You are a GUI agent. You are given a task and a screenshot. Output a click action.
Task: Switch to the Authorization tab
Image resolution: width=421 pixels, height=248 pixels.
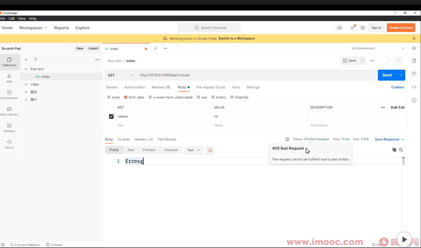[135, 87]
